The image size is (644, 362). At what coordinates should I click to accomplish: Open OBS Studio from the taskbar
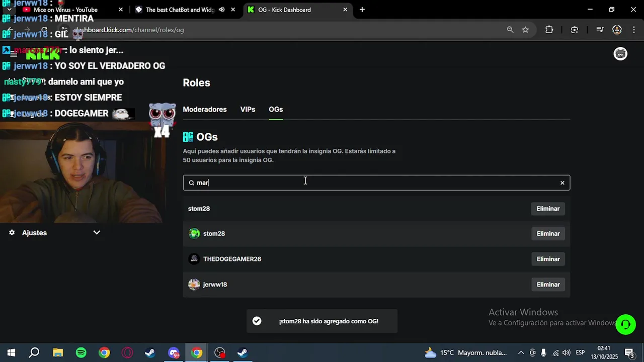click(x=220, y=352)
